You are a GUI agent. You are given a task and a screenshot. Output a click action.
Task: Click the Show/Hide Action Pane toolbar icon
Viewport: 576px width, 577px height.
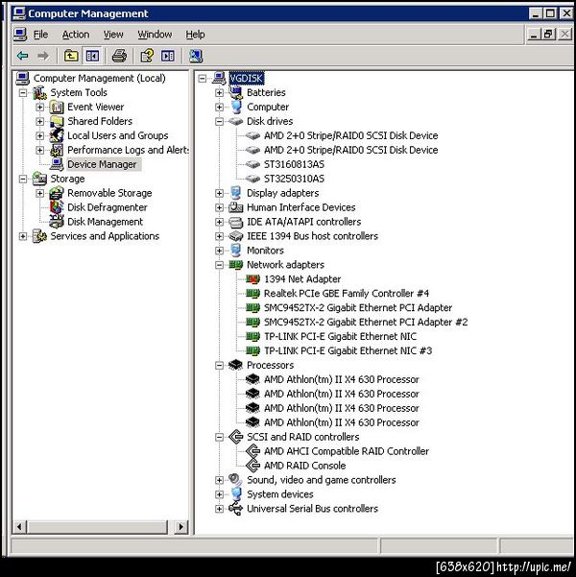point(168,56)
